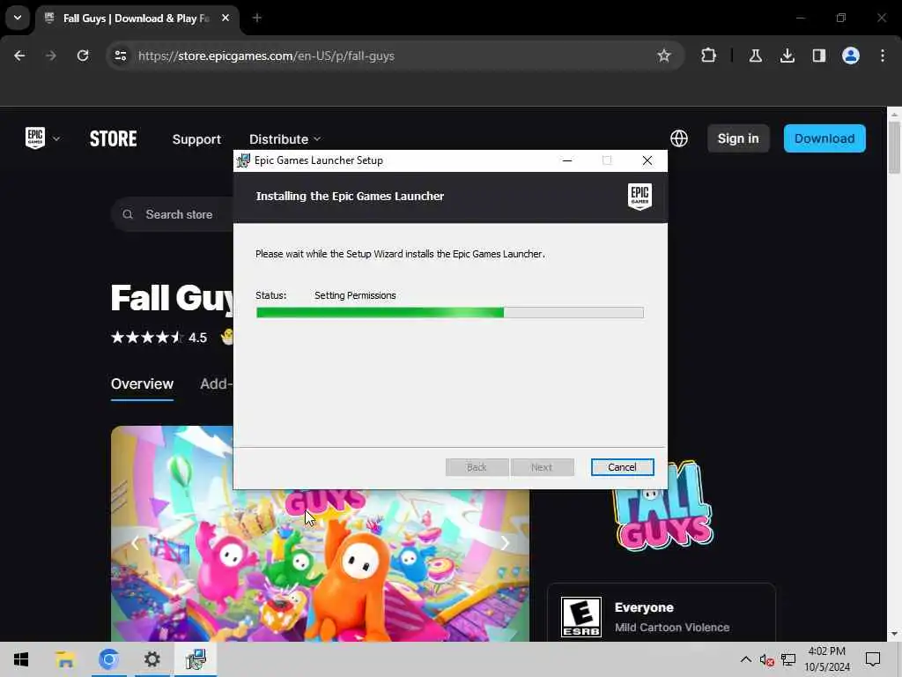902x677 pixels.
Task: Show hidden system tray icons
Action: point(745,659)
